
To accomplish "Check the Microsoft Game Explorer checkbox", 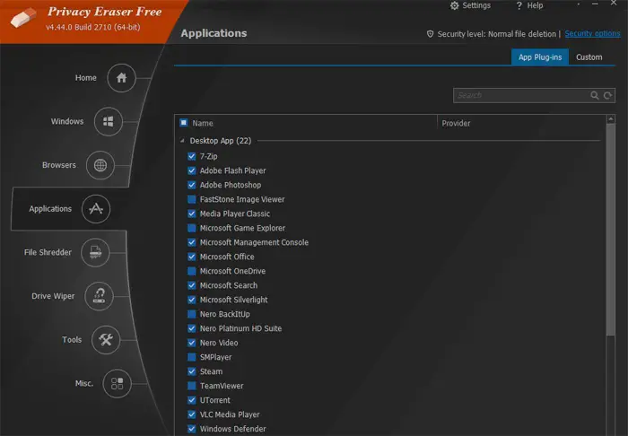I will [192, 228].
